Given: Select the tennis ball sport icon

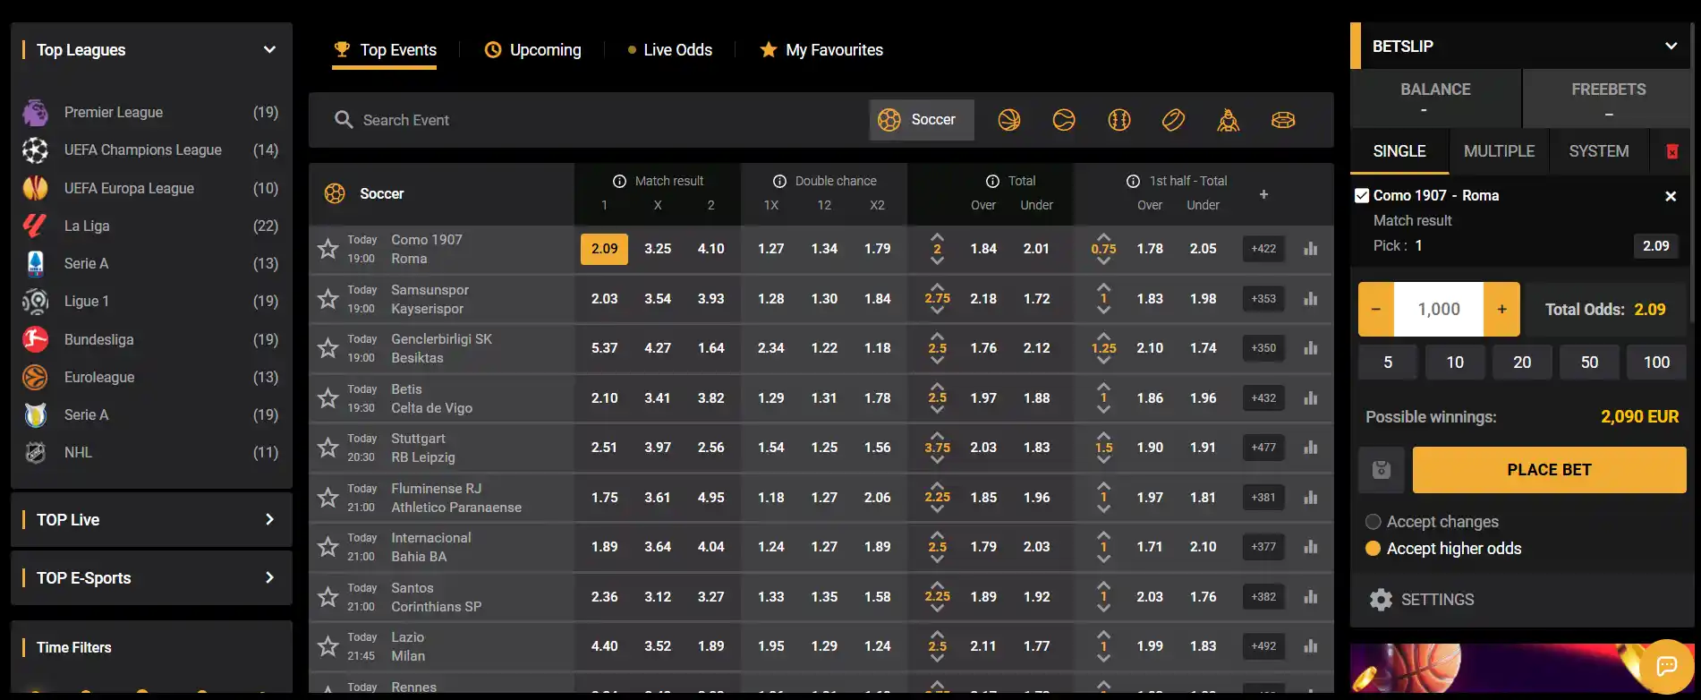Looking at the screenshot, I should point(1064,120).
